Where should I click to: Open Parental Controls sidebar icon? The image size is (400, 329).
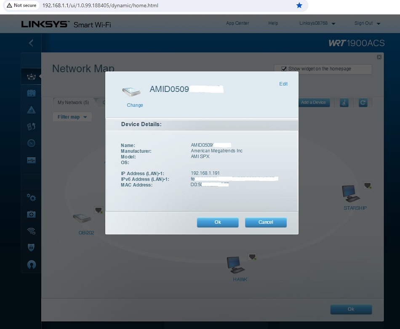31,110
